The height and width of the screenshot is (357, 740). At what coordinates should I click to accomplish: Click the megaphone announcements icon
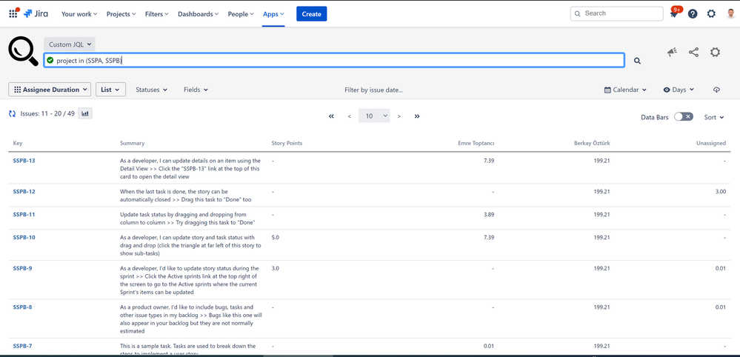tap(672, 53)
